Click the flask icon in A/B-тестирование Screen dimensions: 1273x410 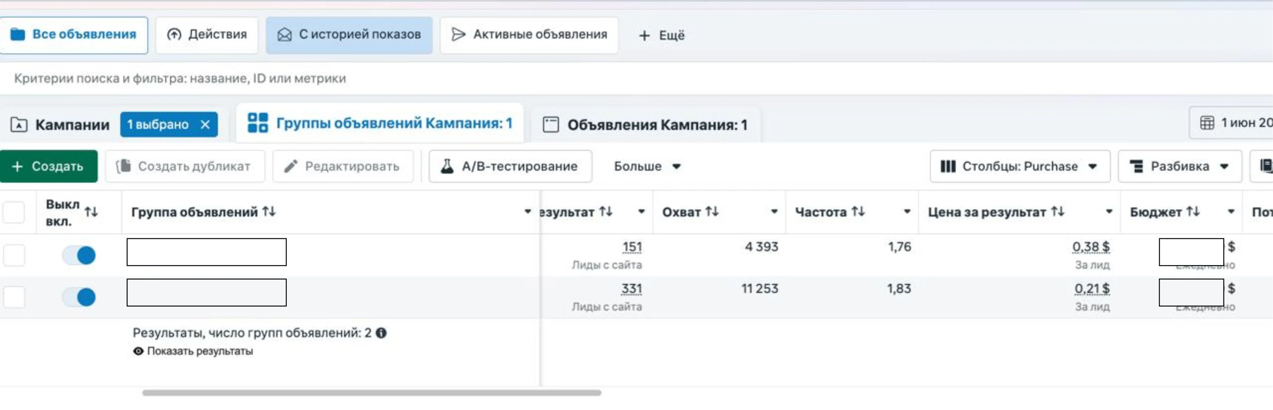pos(447,166)
